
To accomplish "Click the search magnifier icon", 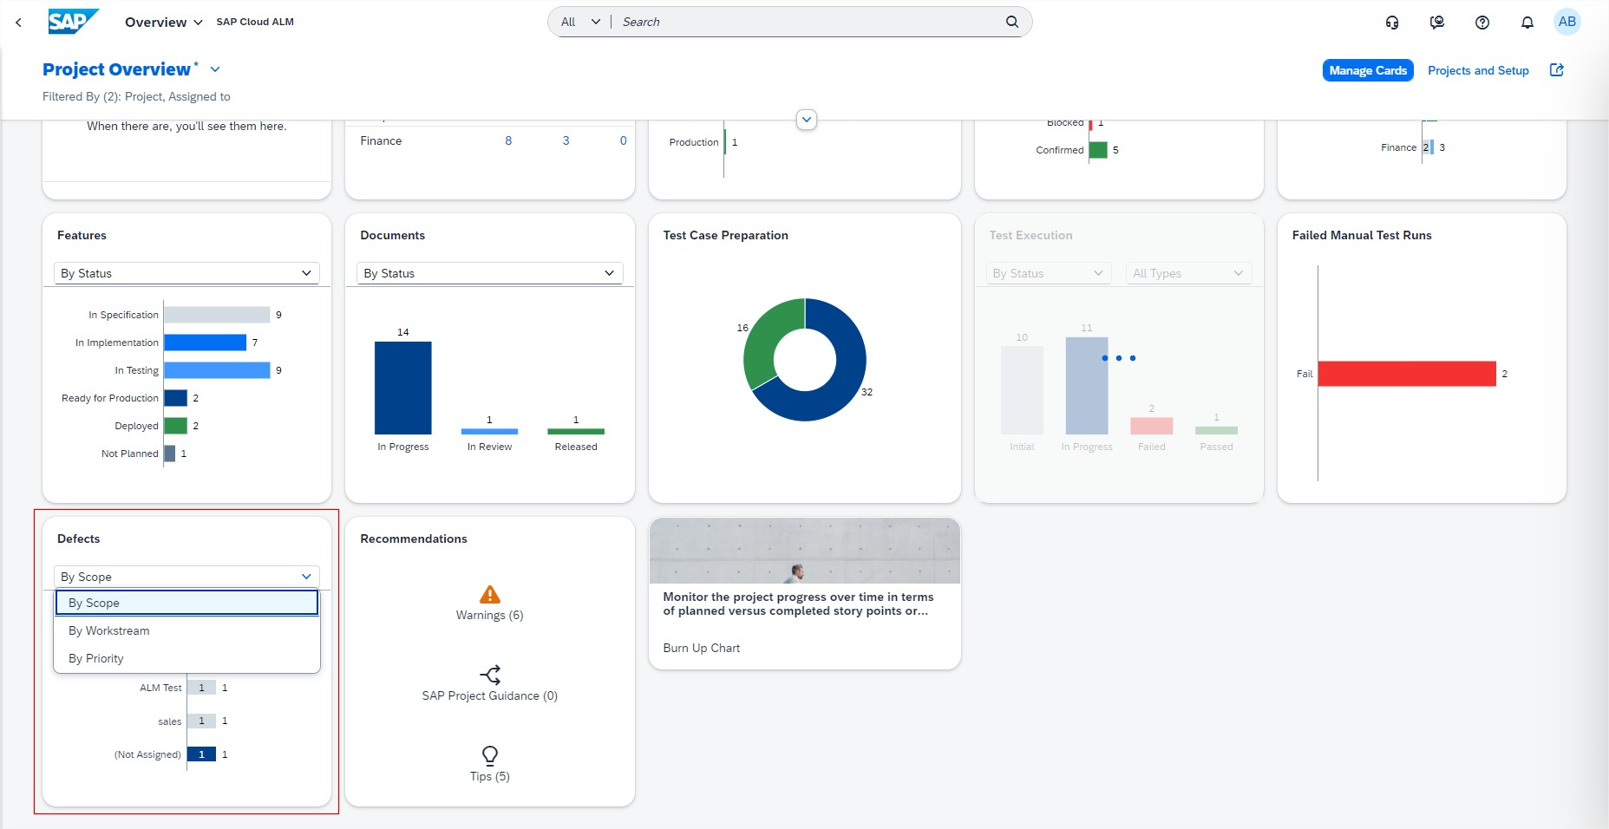I will 1011,22.
